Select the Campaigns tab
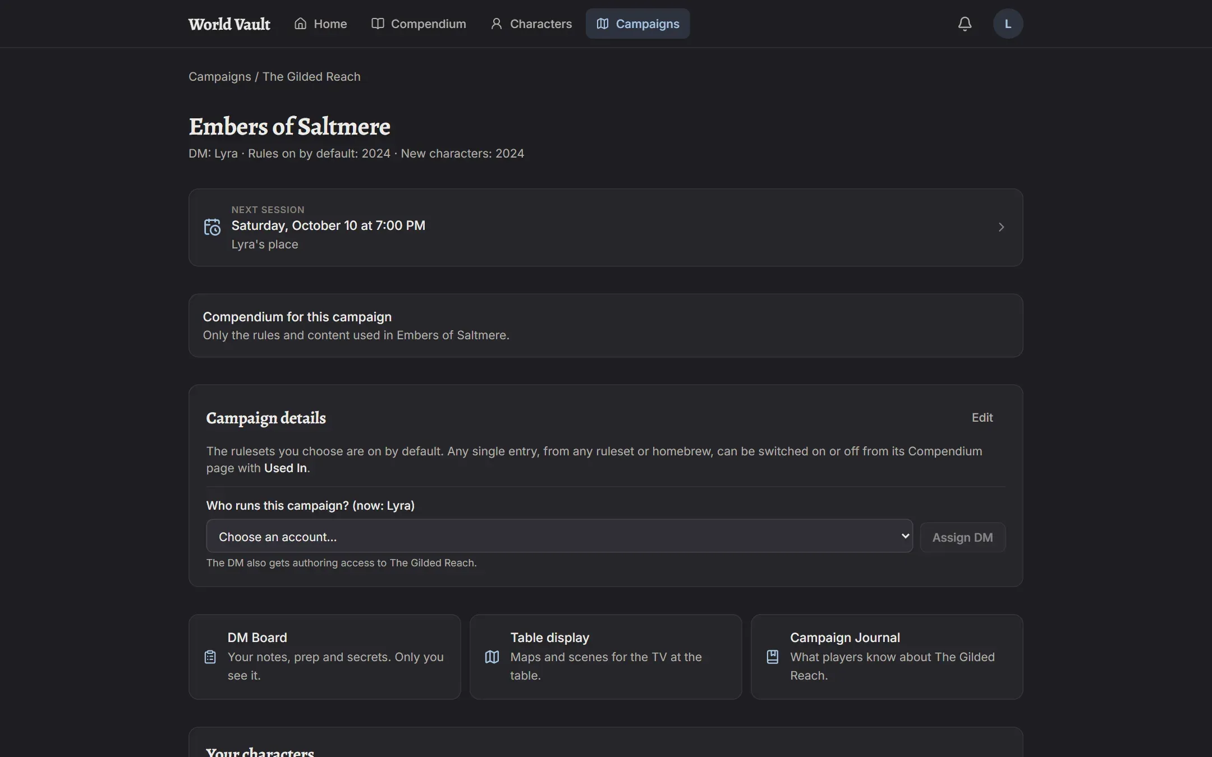Image resolution: width=1212 pixels, height=757 pixels. tap(638, 24)
